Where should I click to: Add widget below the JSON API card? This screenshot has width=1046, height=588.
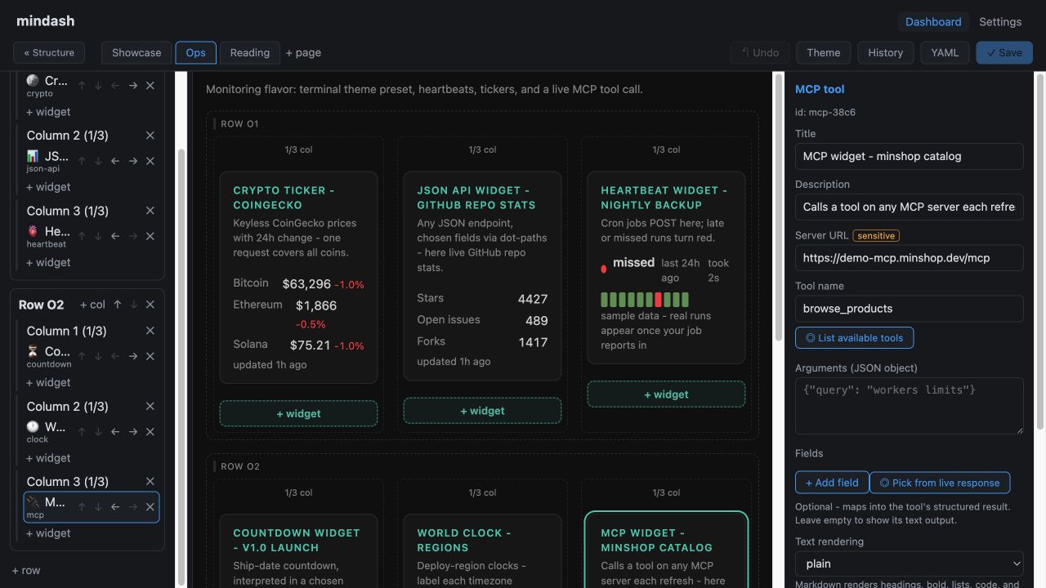point(482,411)
